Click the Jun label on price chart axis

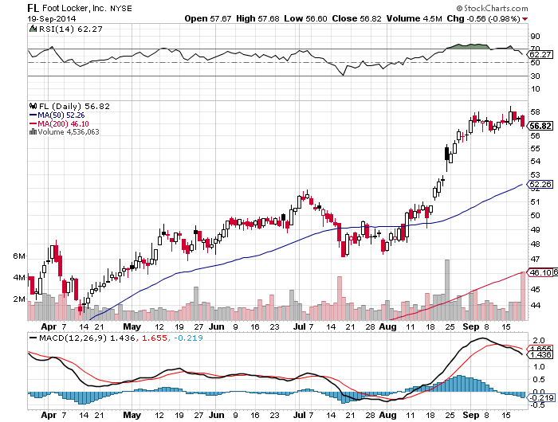pyautogui.click(x=216, y=326)
